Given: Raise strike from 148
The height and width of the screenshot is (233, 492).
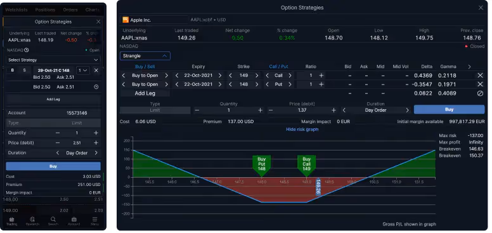Looking at the screenshot, I should click(x=257, y=84).
